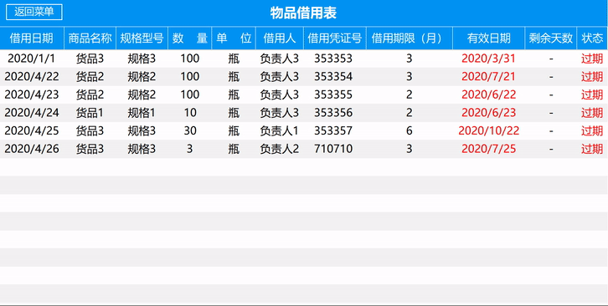
Task: Select the expiry date 2020/6/23 cell
Action: (x=488, y=112)
